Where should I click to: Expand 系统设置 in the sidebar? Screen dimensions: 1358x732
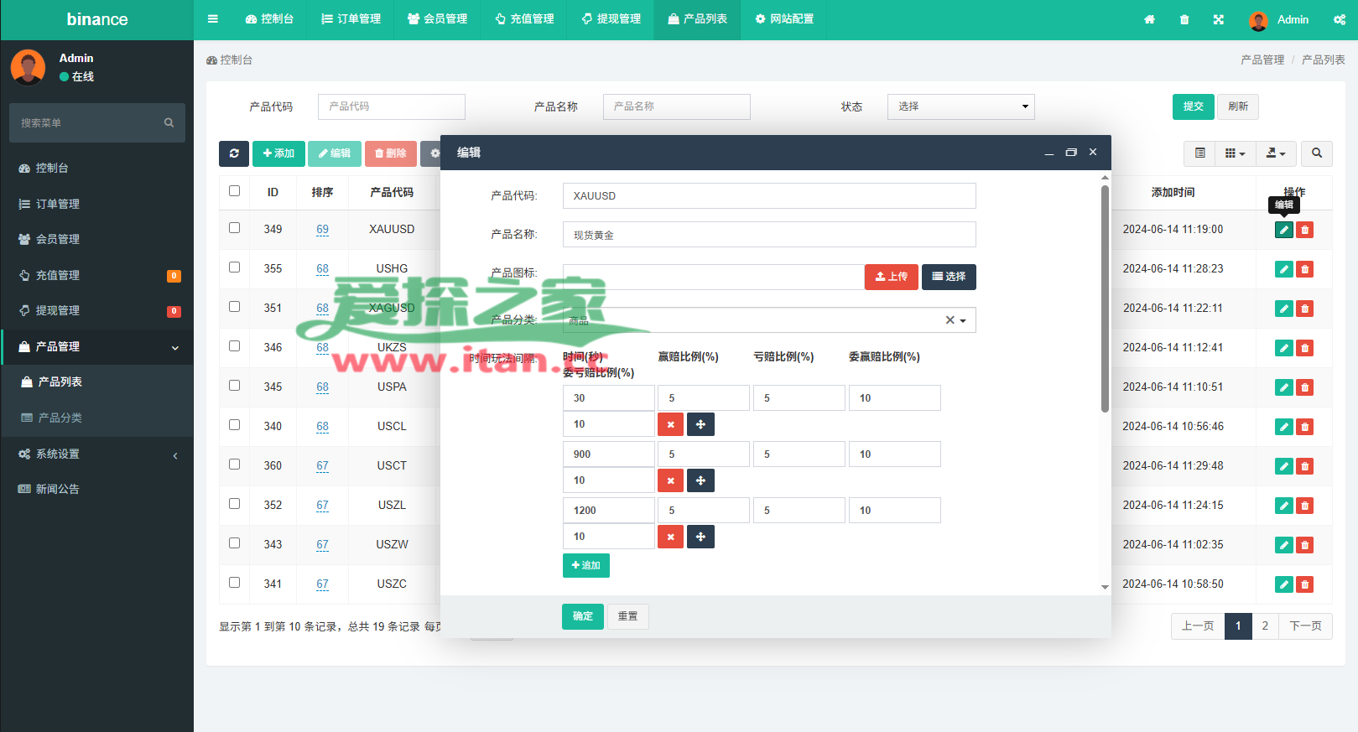(96, 454)
